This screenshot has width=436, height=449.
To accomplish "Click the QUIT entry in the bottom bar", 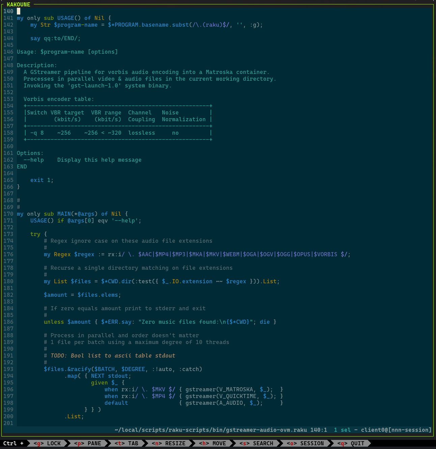I will [x=351, y=443].
